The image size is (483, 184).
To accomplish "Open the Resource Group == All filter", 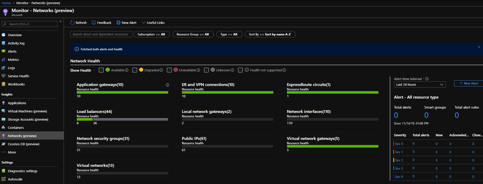I will tap(193, 34).
